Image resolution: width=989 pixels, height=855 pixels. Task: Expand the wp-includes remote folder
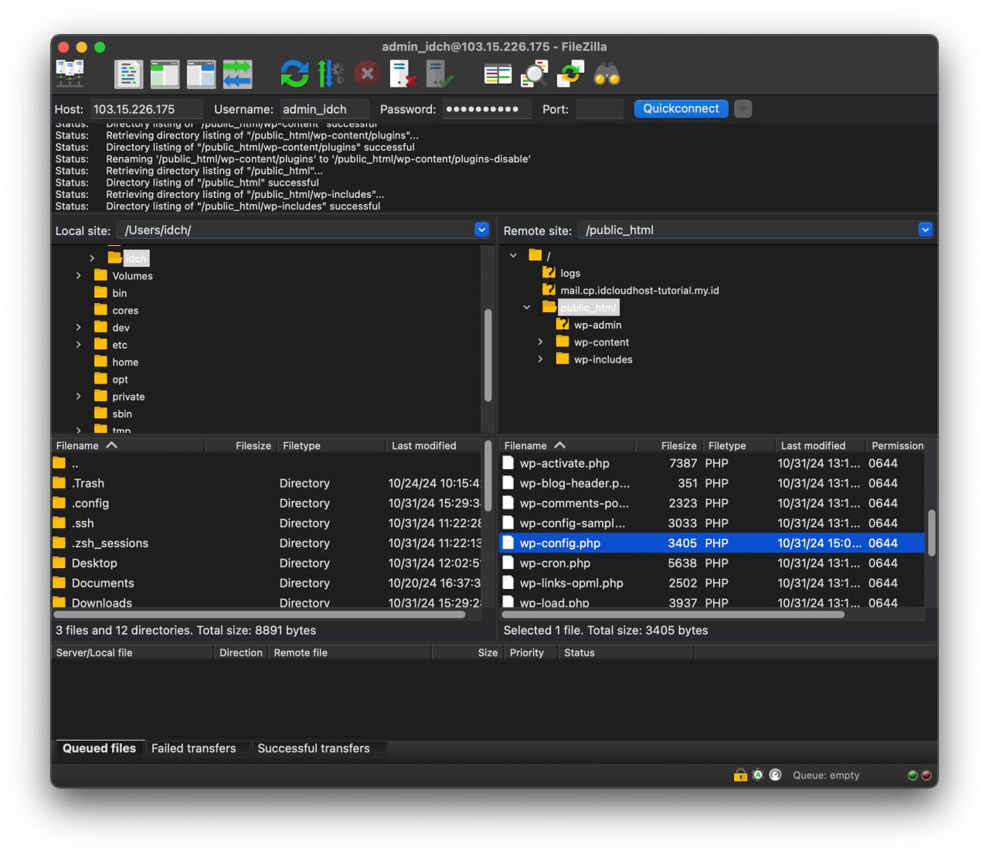[x=540, y=359]
